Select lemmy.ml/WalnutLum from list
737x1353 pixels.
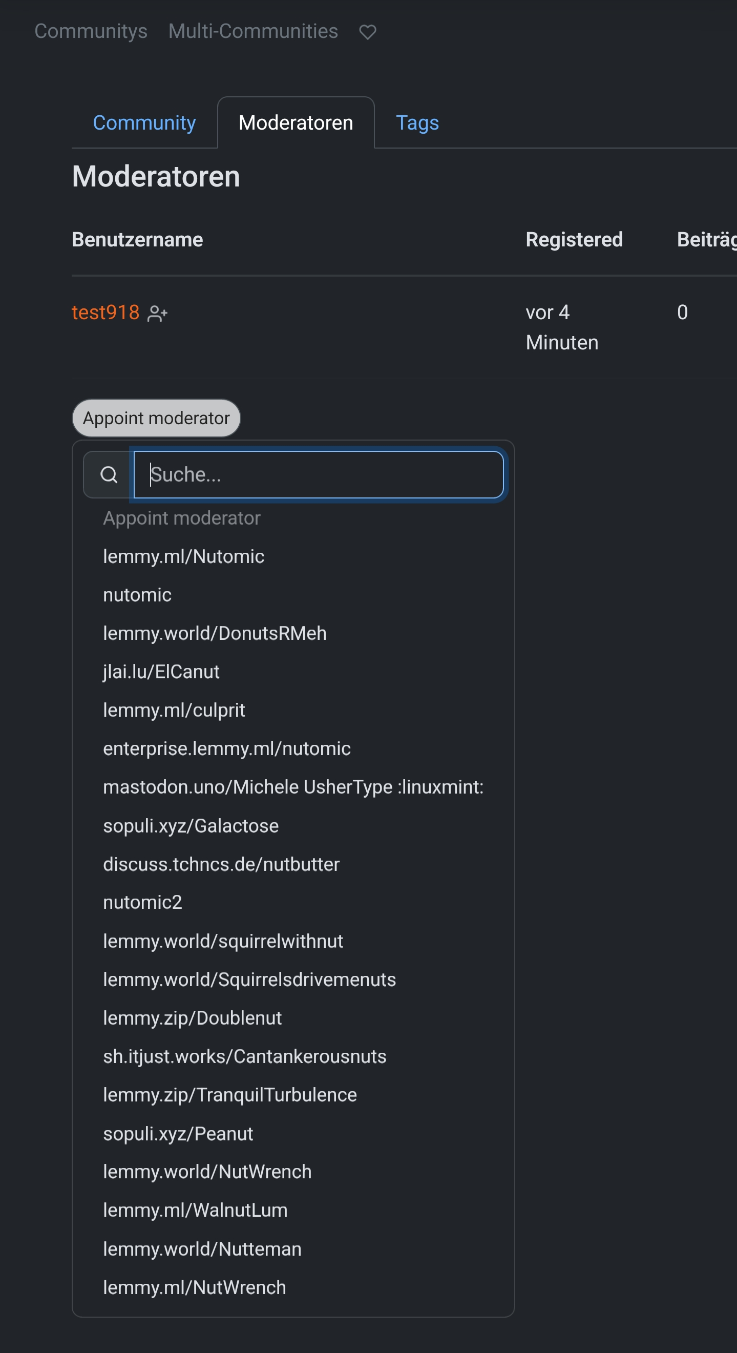pyautogui.click(x=195, y=1210)
